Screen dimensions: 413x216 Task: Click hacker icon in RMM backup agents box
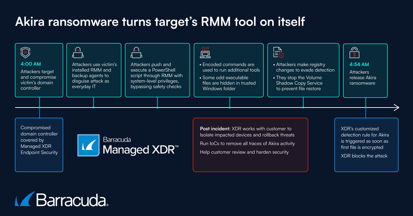pyautogui.click(x=77, y=53)
